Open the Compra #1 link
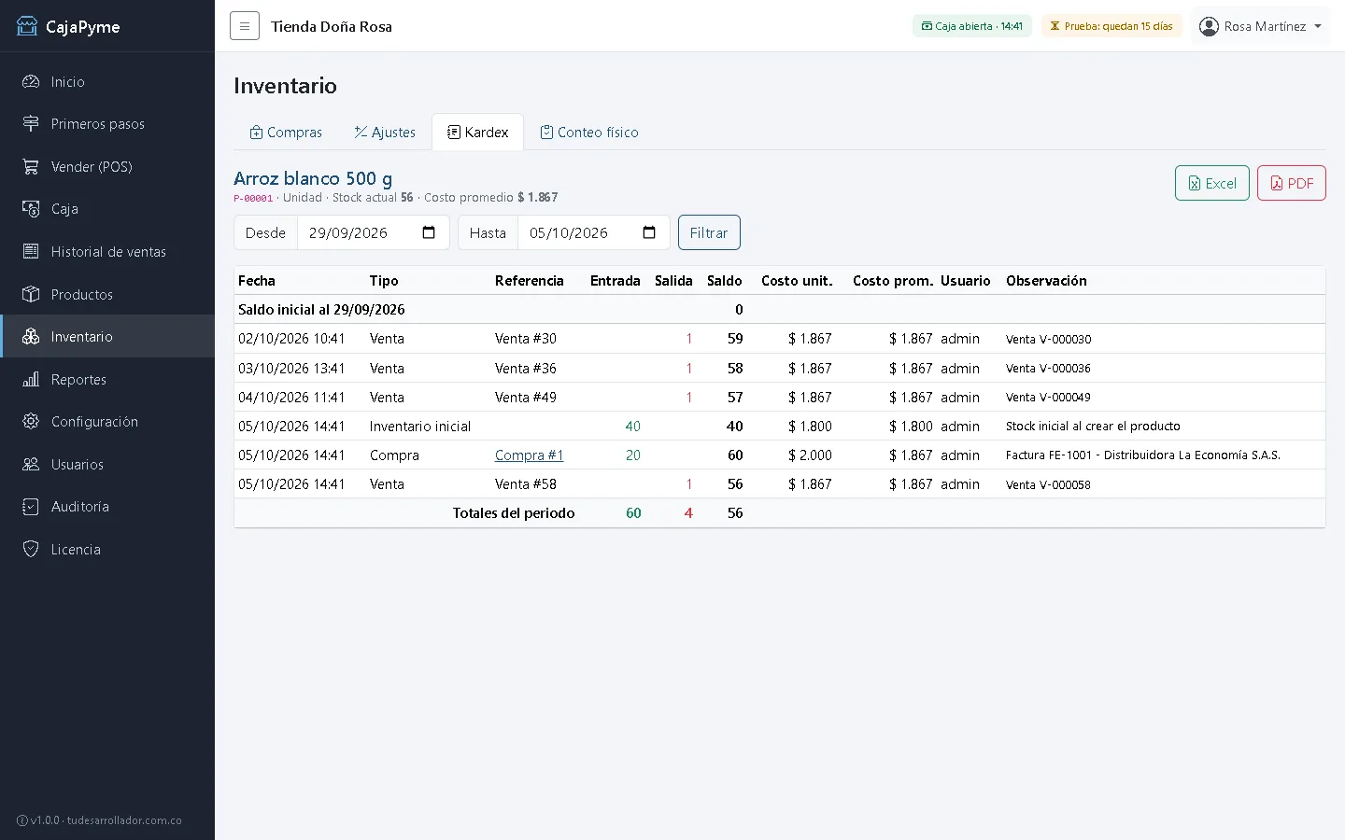The height and width of the screenshot is (840, 1345). (x=529, y=455)
